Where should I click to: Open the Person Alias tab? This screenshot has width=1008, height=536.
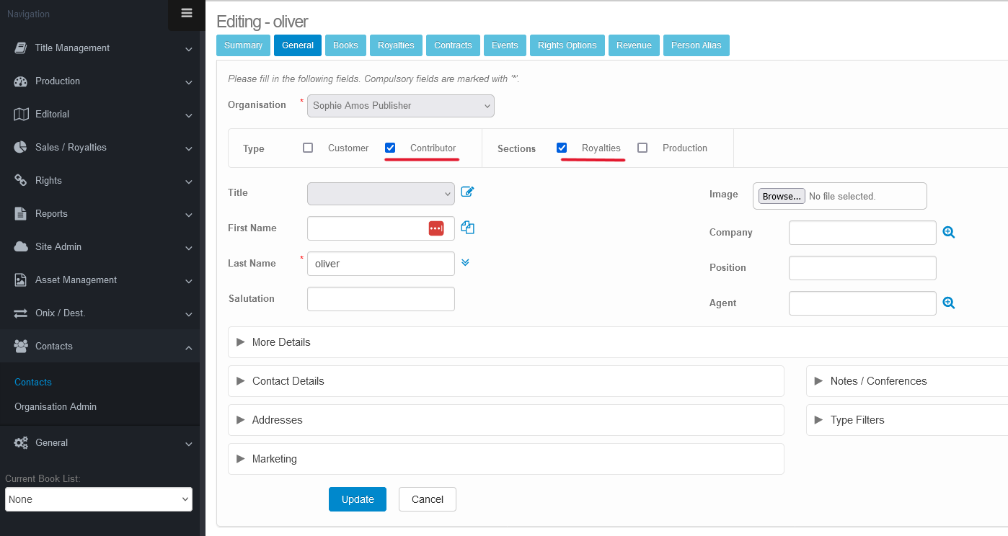point(696,45)
